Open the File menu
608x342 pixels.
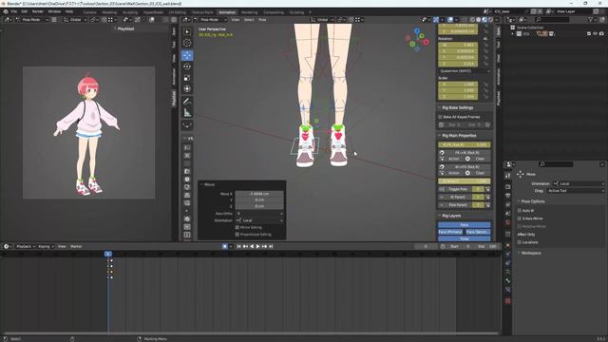pos(13,11)
